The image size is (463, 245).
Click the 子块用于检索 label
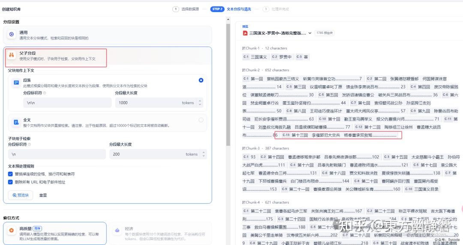(x=19, y=139)
